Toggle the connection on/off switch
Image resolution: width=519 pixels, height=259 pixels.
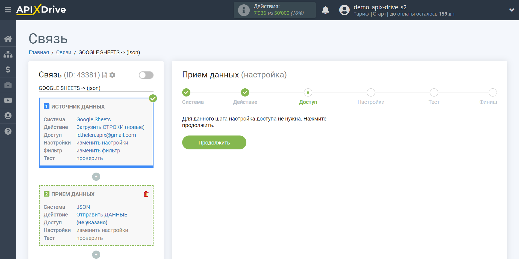point(146,75)
